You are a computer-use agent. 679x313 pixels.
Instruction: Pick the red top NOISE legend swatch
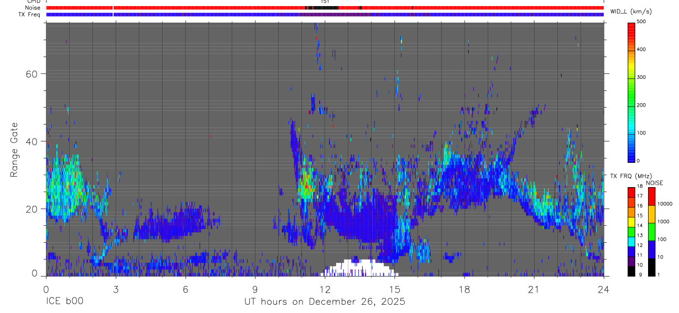coord(651,196)
